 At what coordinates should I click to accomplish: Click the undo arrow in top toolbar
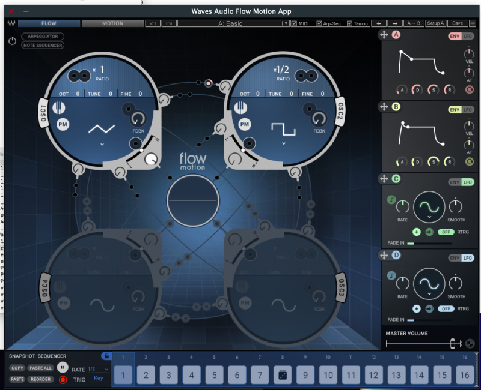pos(153,23)
